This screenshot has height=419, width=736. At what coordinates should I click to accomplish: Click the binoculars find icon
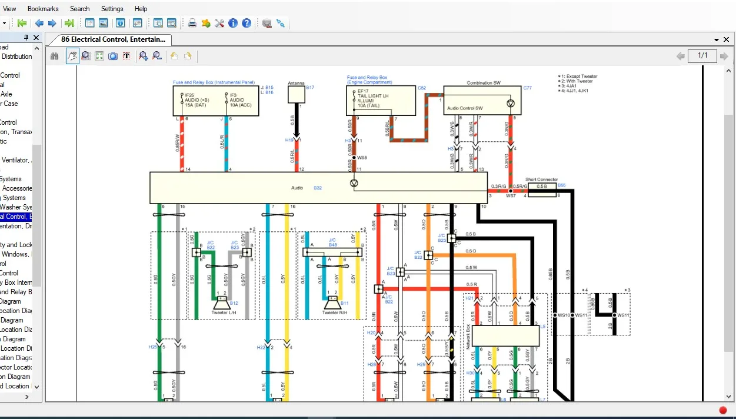pyautogui.click(x=55, y=56)
